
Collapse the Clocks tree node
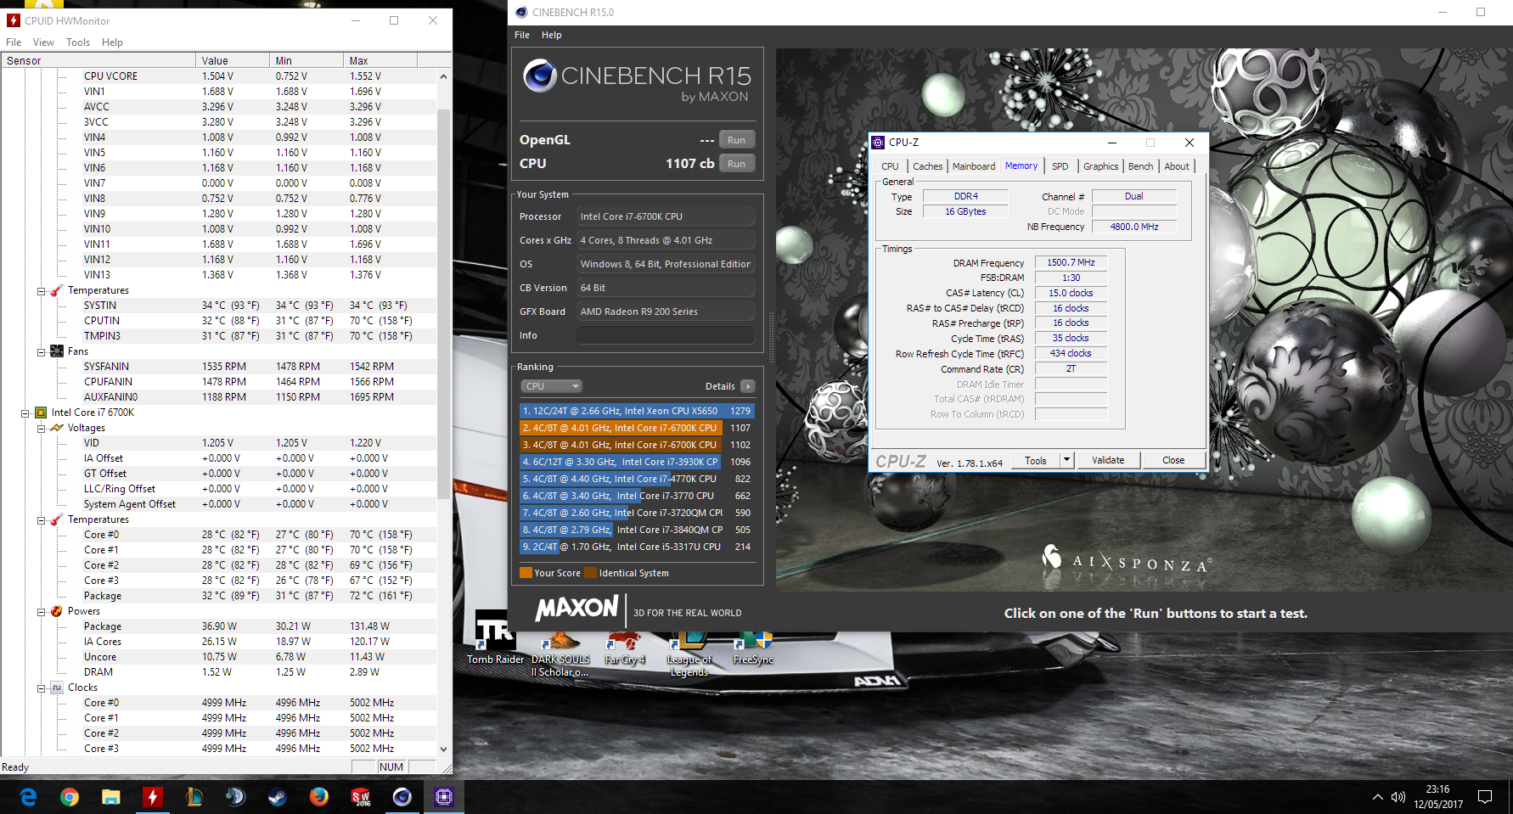[x=41, y=688]
